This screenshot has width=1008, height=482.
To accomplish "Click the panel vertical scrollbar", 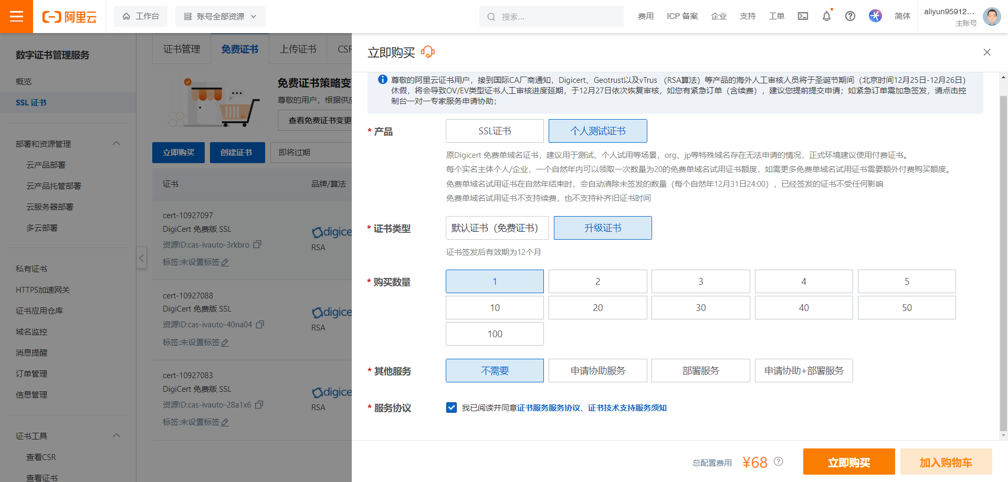I will pos(1003,262).
